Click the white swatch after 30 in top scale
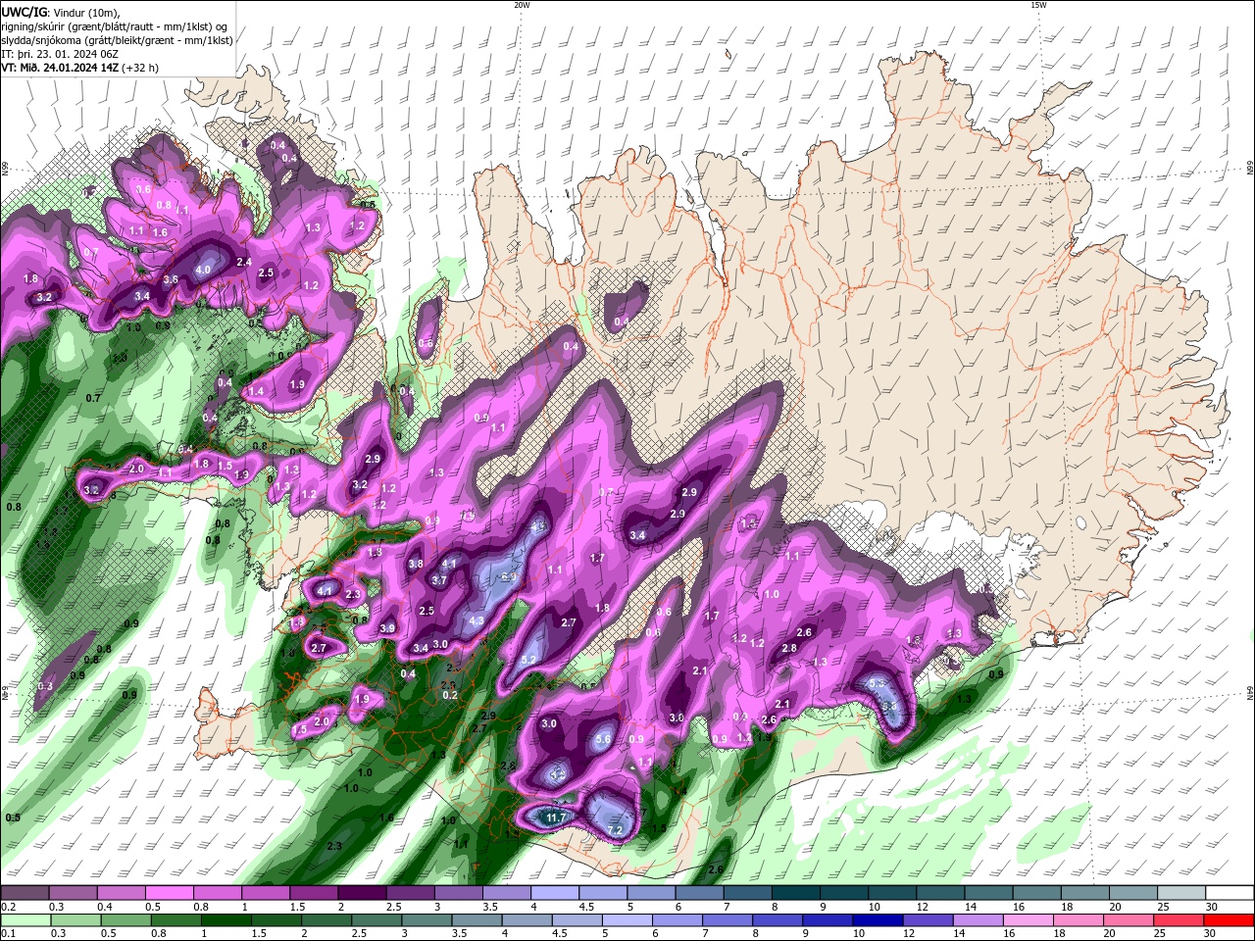This screenshot has height=941, width=1255. pyautogui.click(x=1230, y=893)
